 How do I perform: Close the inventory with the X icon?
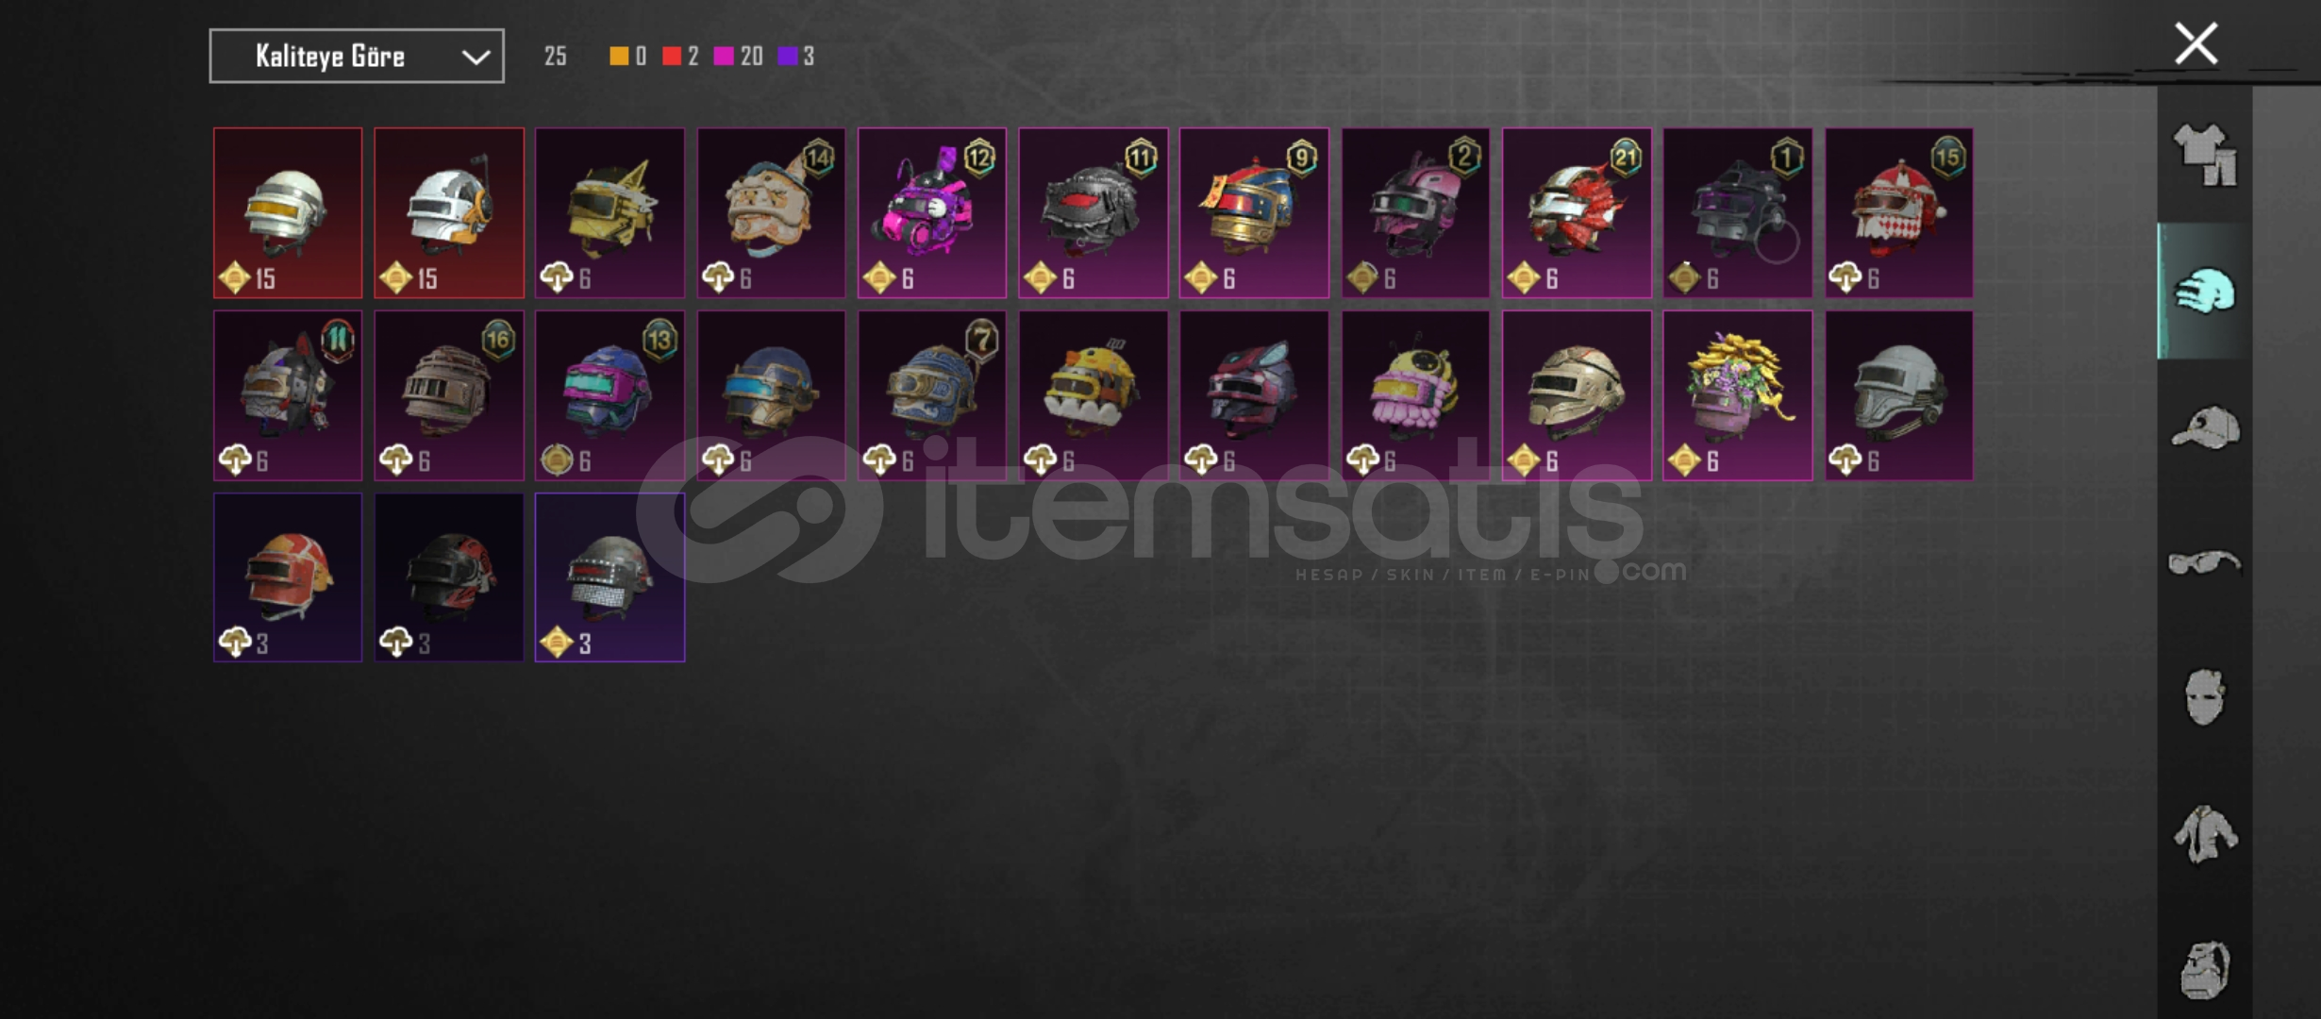(2196, 43)
